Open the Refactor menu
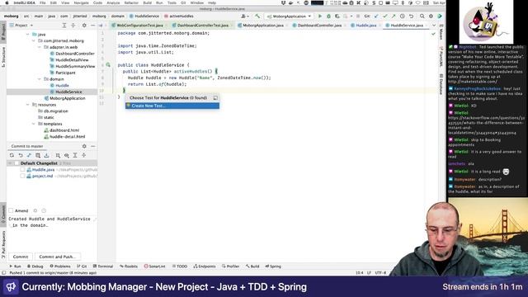Image resolution: width=528 pixels, height=297 pixels. [131, 2]
